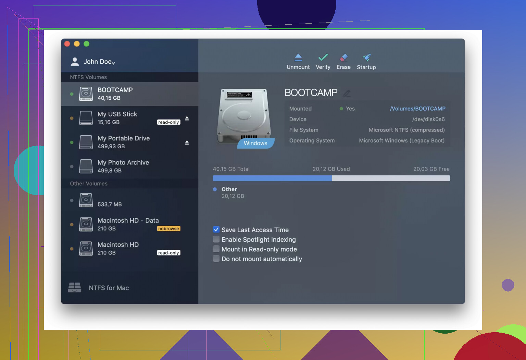The image size is (526, 360).
Task: Click the disk usage bar
Action: [331, 178]
